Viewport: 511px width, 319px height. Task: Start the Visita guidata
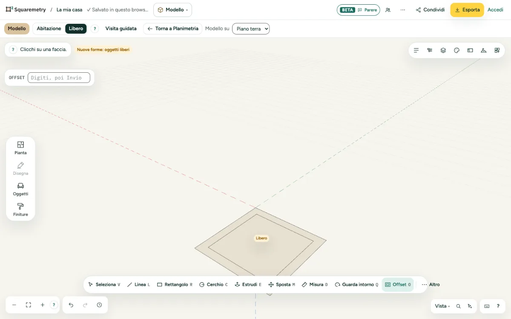(121, 28)
